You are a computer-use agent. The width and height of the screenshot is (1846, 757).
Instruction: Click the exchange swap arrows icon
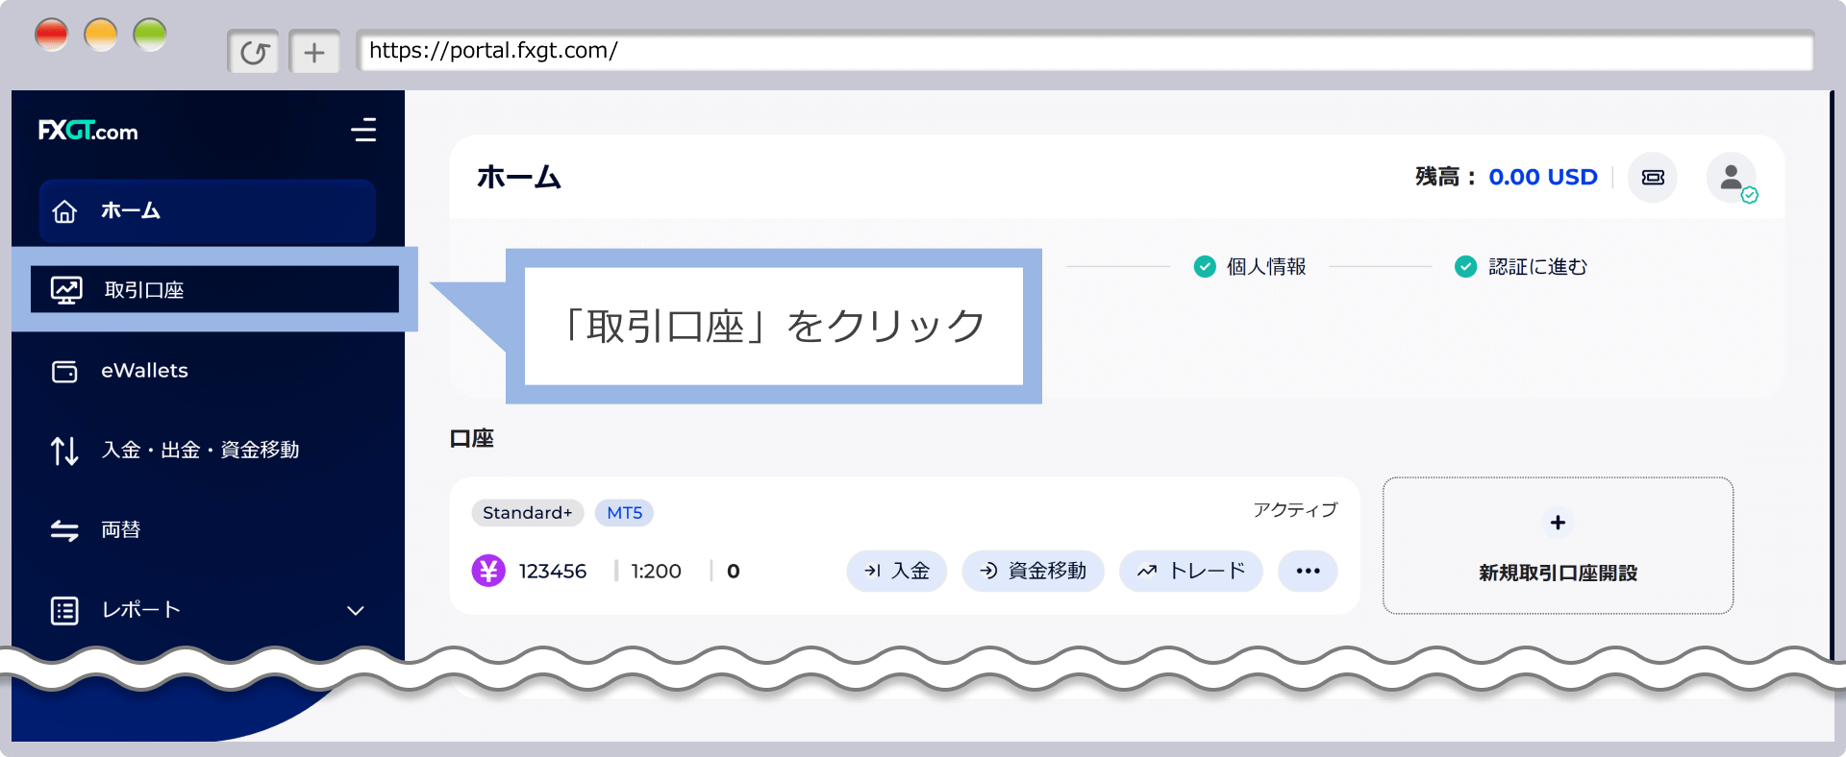64,530
